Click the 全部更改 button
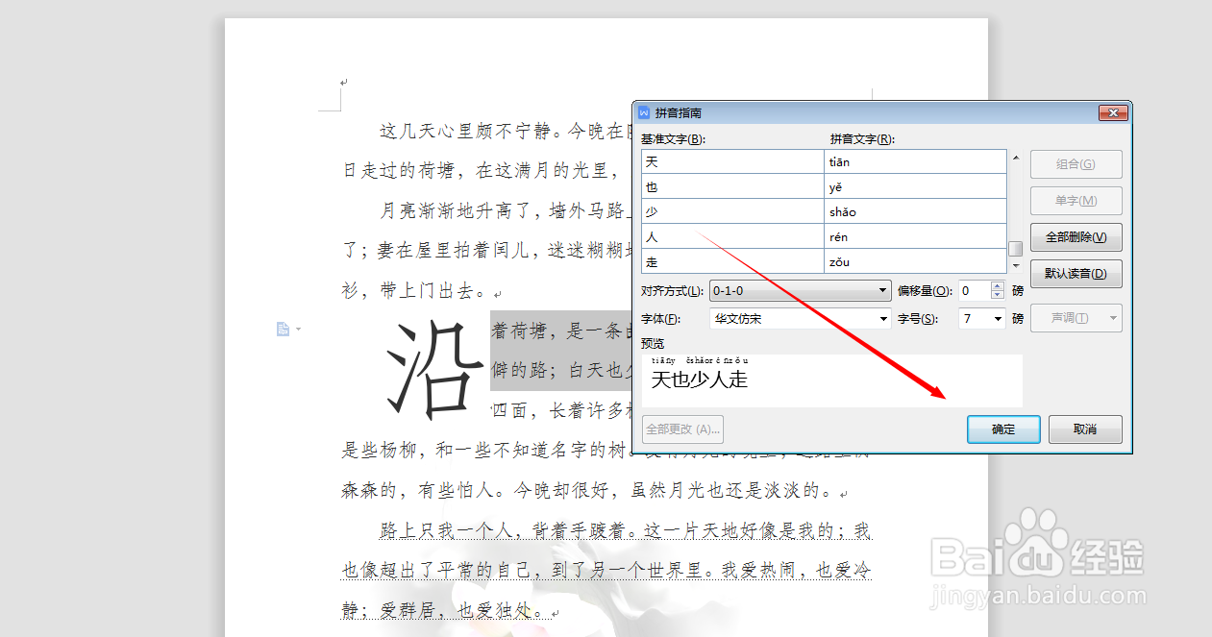The width and height of the screenshot is (1212, 637). tap(682, 429)
